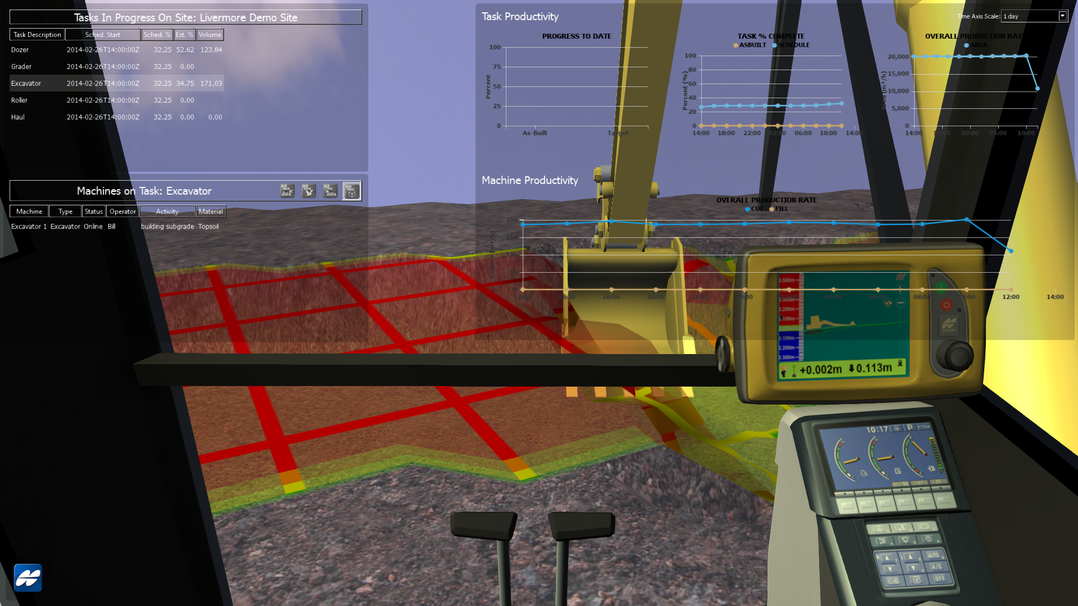
Task: Sort machines by Type column header
Action: pyautogui.click(x=65, y=212)
